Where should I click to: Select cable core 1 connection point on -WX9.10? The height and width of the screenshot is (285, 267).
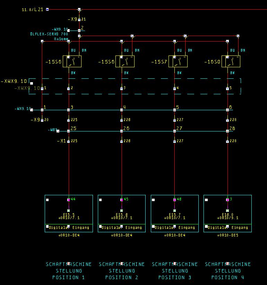tap(42, 110)
